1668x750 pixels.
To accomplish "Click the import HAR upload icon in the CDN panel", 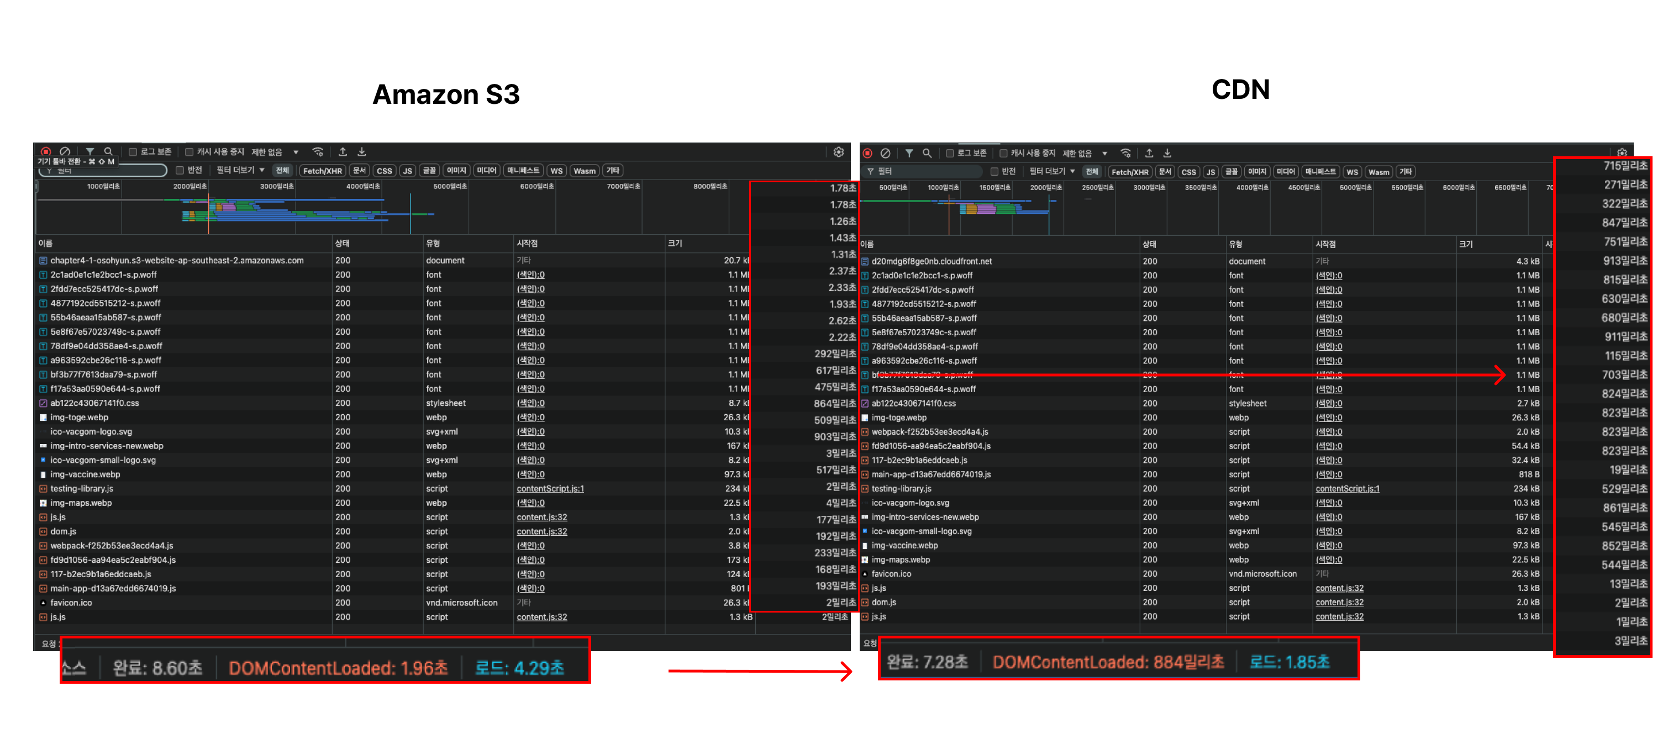I will [1149, 154].
